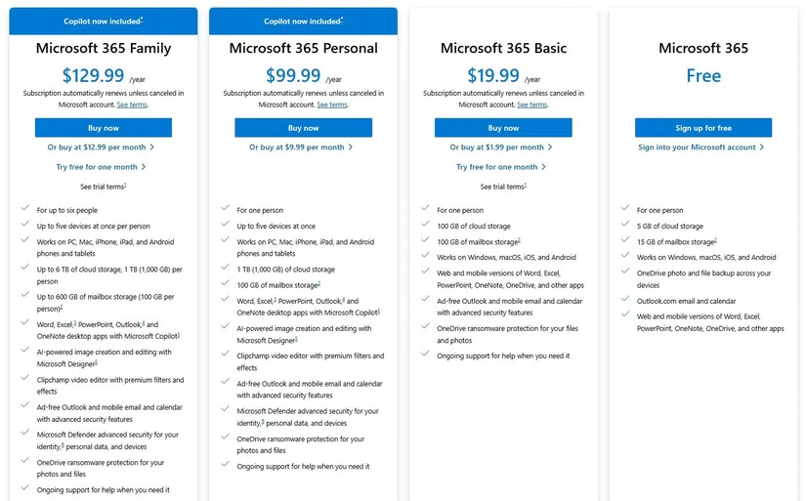This screenshot has height=501, width=806.
Task: Click Basic plan 'Try free for one month'
Action: [x=497, y=167]
